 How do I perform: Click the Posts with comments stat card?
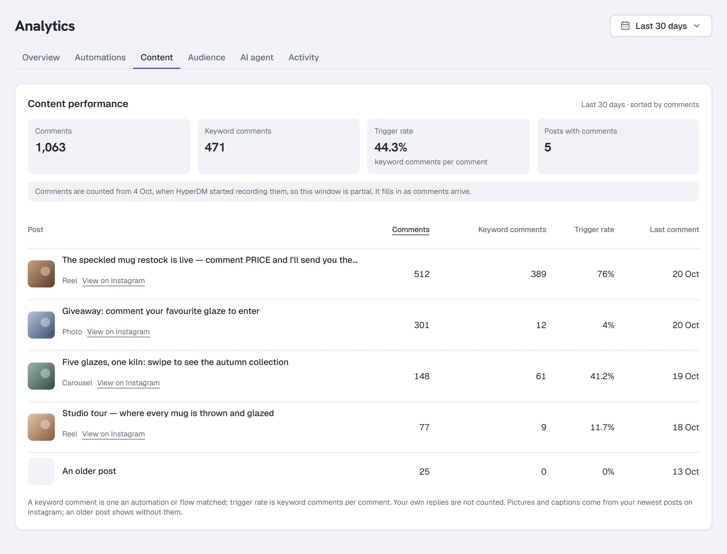[x=618, y=147]
